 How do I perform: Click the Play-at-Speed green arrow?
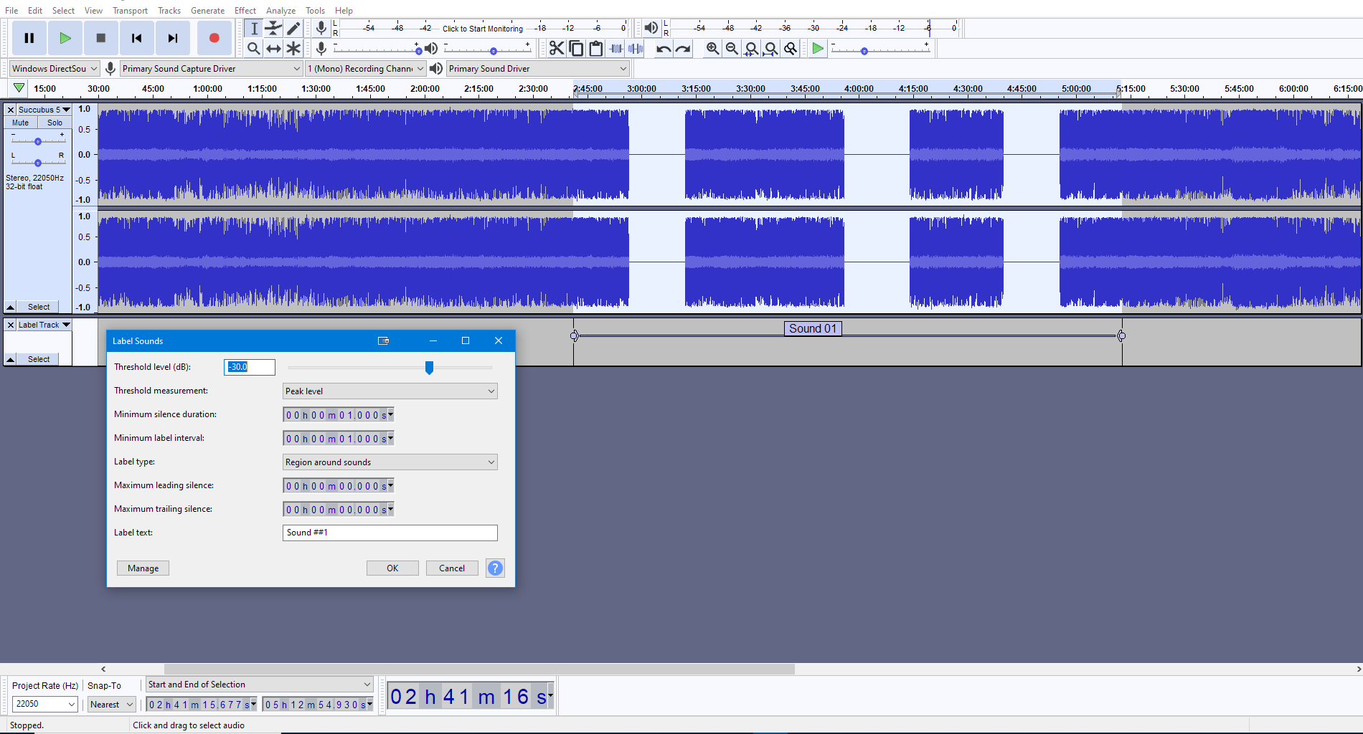click(x=818, y=48)
